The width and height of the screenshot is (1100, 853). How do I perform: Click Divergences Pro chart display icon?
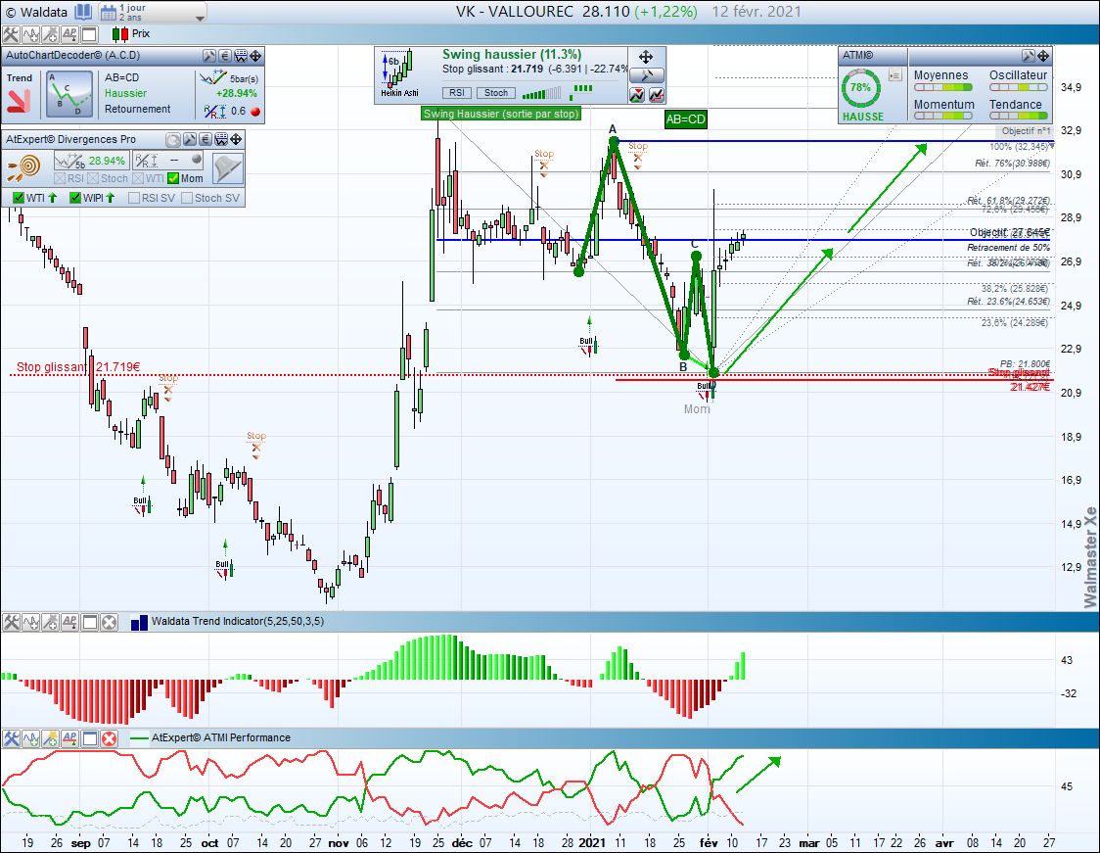221,140
